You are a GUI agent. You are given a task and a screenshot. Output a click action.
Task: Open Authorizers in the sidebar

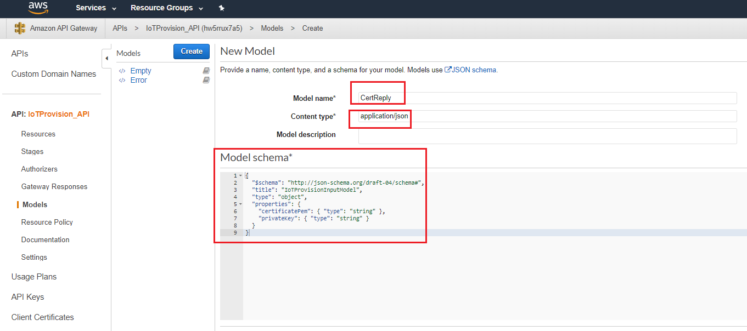point(40,169)
